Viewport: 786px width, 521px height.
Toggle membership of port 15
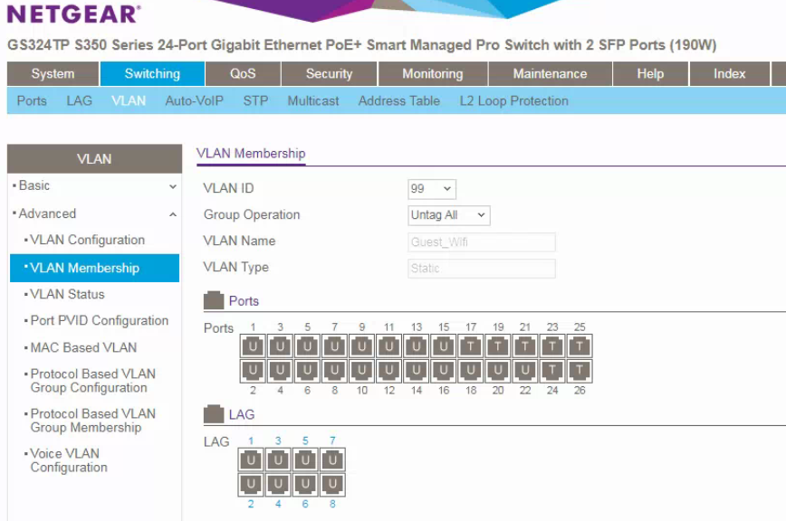(x=443, y=346)
